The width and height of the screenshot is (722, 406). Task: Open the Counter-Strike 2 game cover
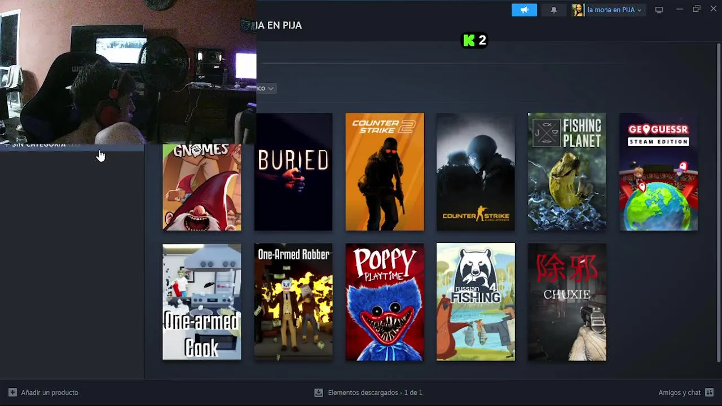[x=385, y=172]
